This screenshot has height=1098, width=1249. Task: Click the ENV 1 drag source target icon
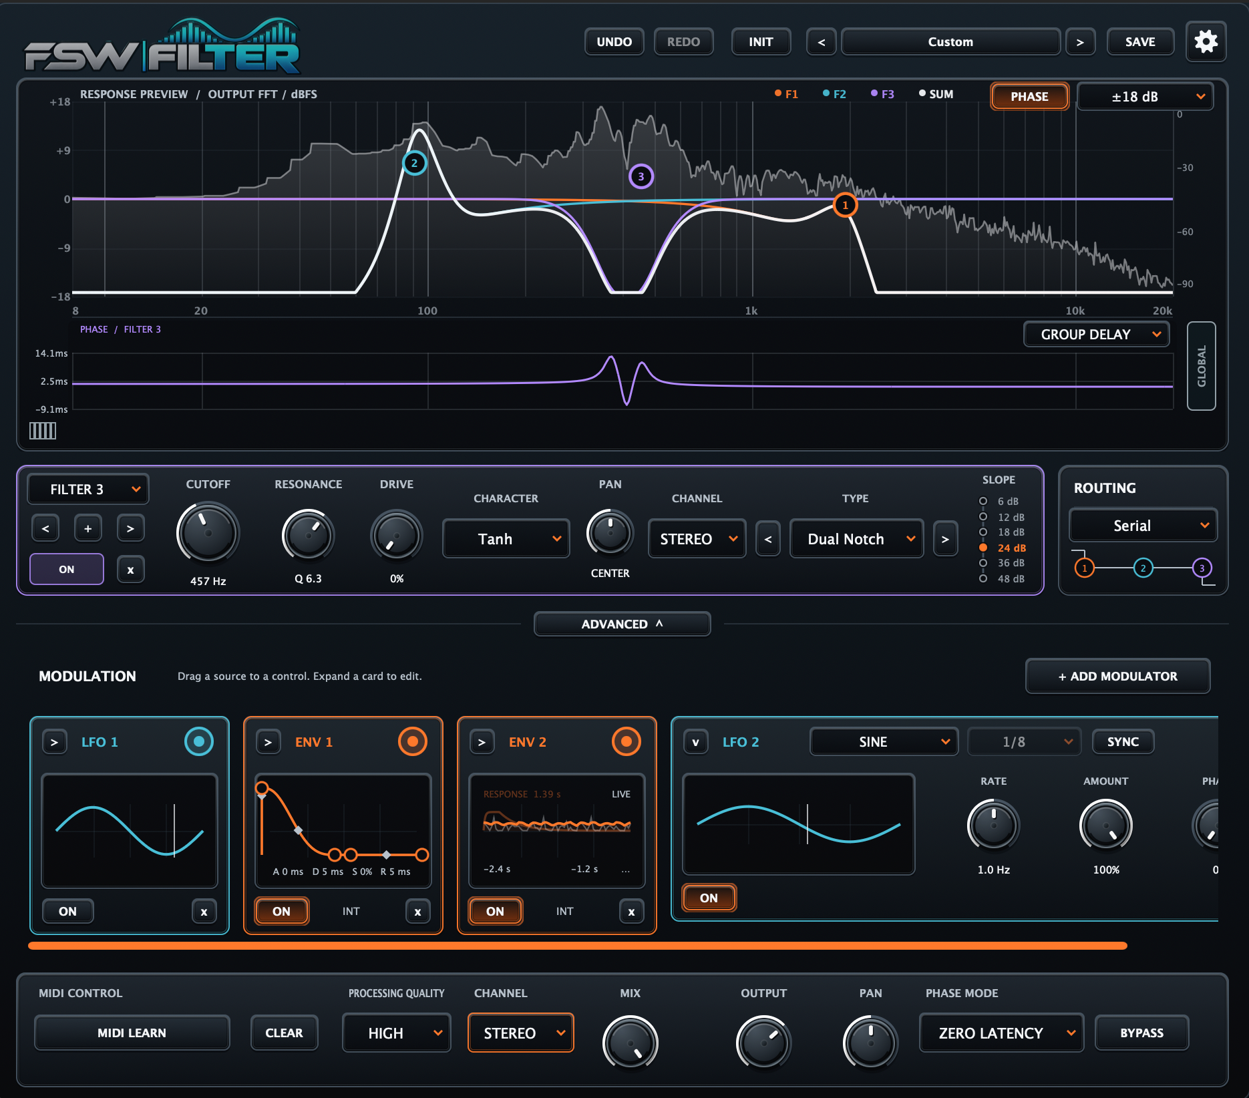[412, 741]
